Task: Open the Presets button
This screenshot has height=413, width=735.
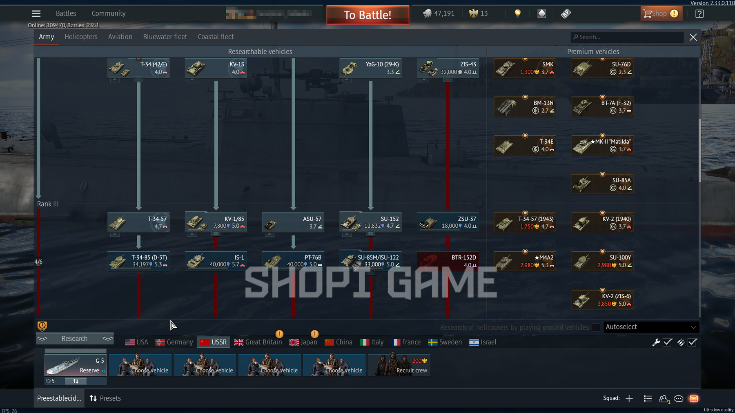Action: click(105, 398)
